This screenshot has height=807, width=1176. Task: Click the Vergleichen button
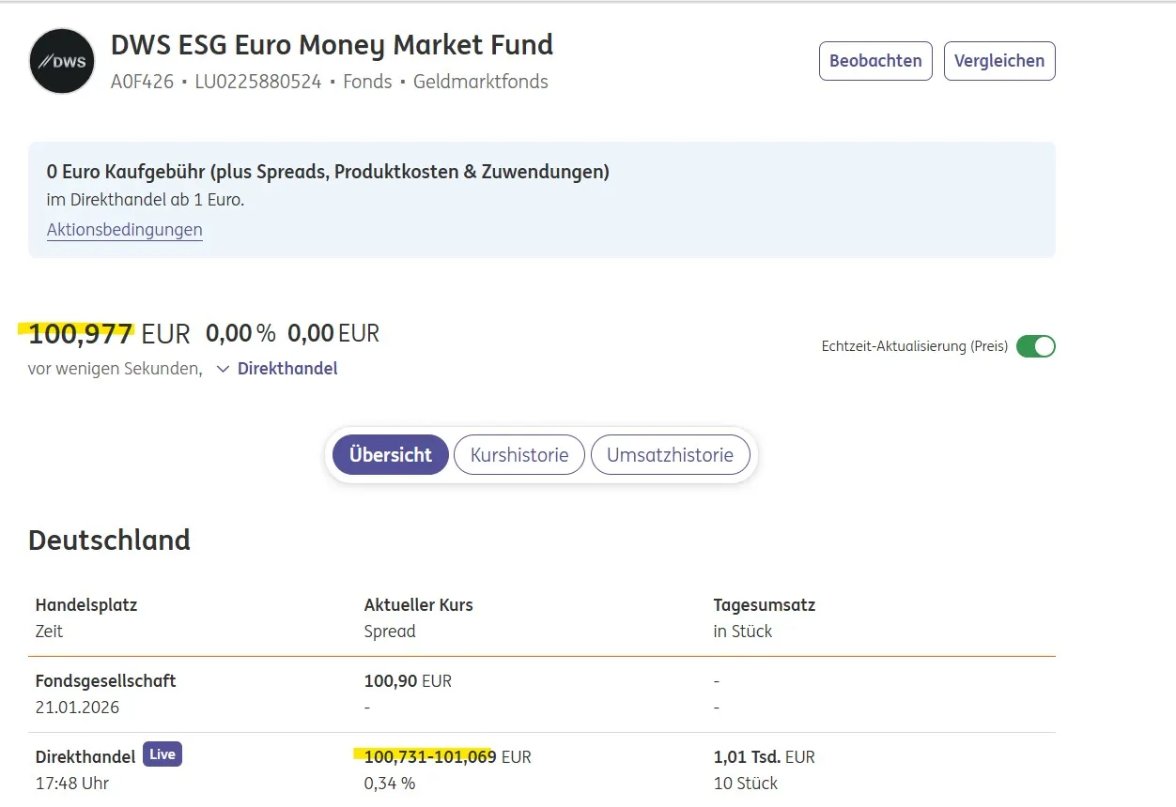[998, 61]
